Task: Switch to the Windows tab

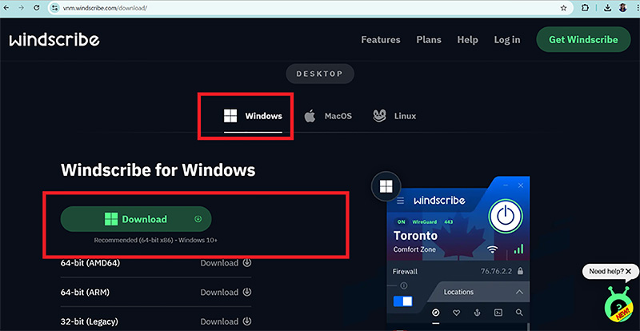Action: [253, 116]
